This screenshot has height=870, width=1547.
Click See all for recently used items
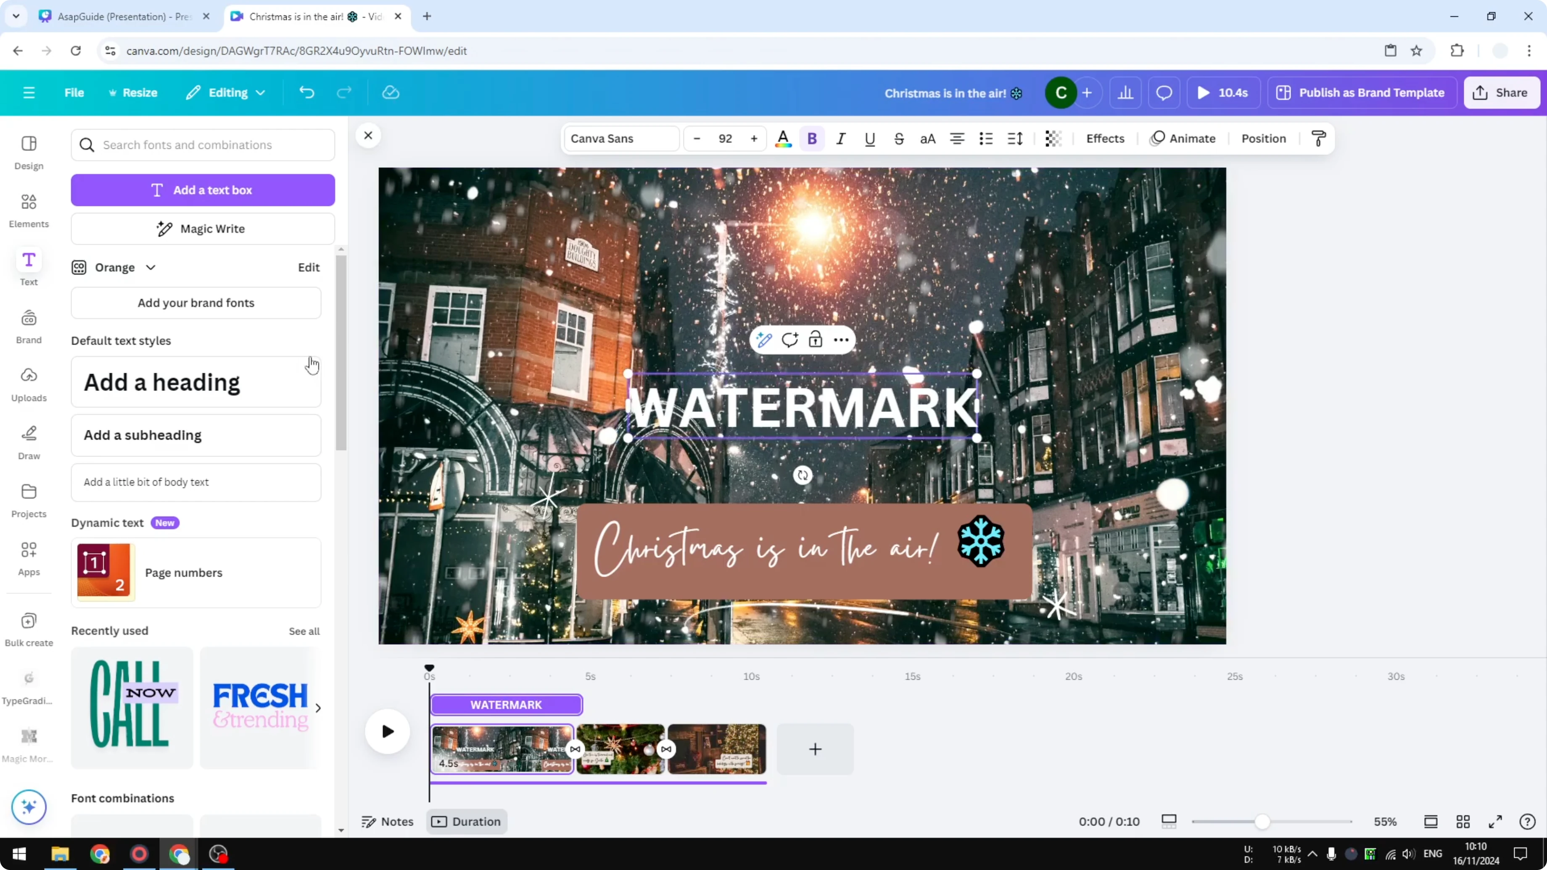coord(304,630)
